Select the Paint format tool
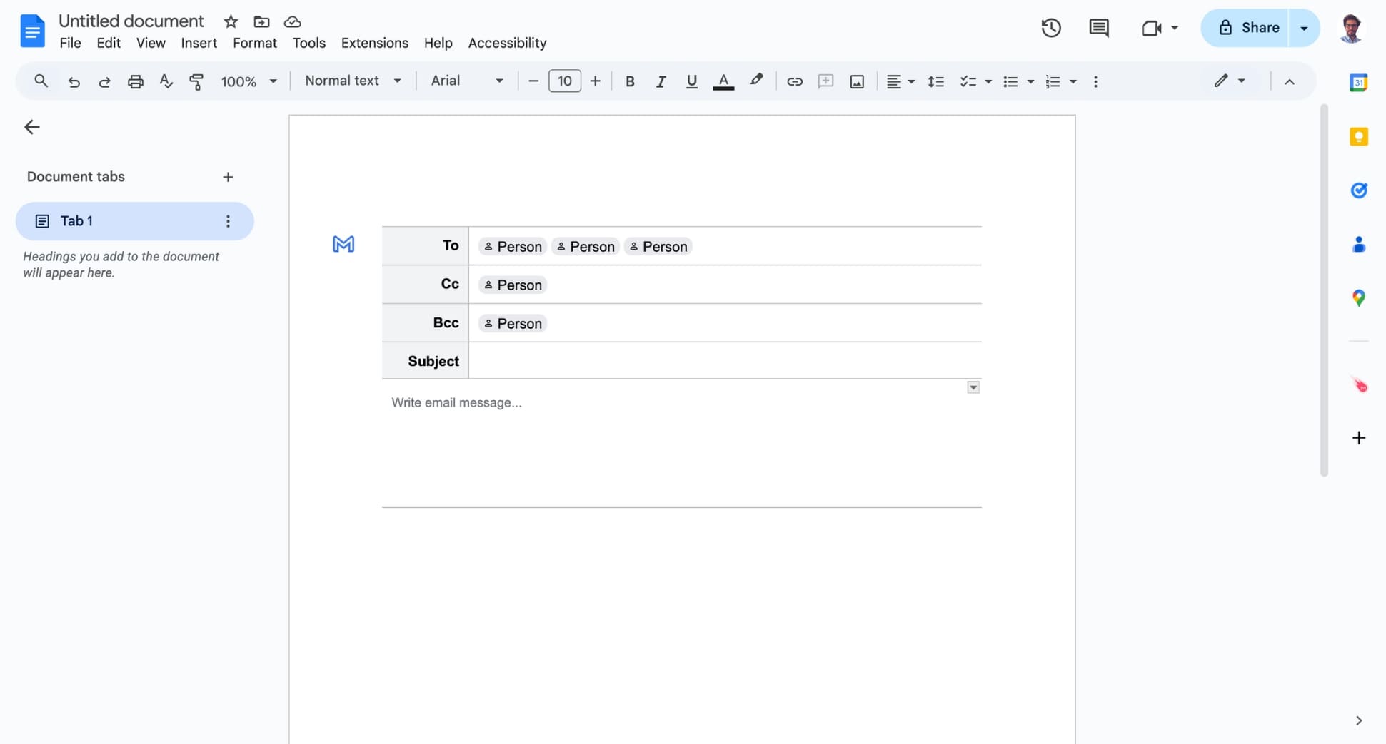The image size is (1386, 744). (x=196, y=81)
